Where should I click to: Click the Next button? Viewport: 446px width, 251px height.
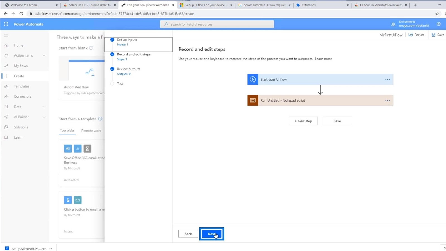click(212, 234)
